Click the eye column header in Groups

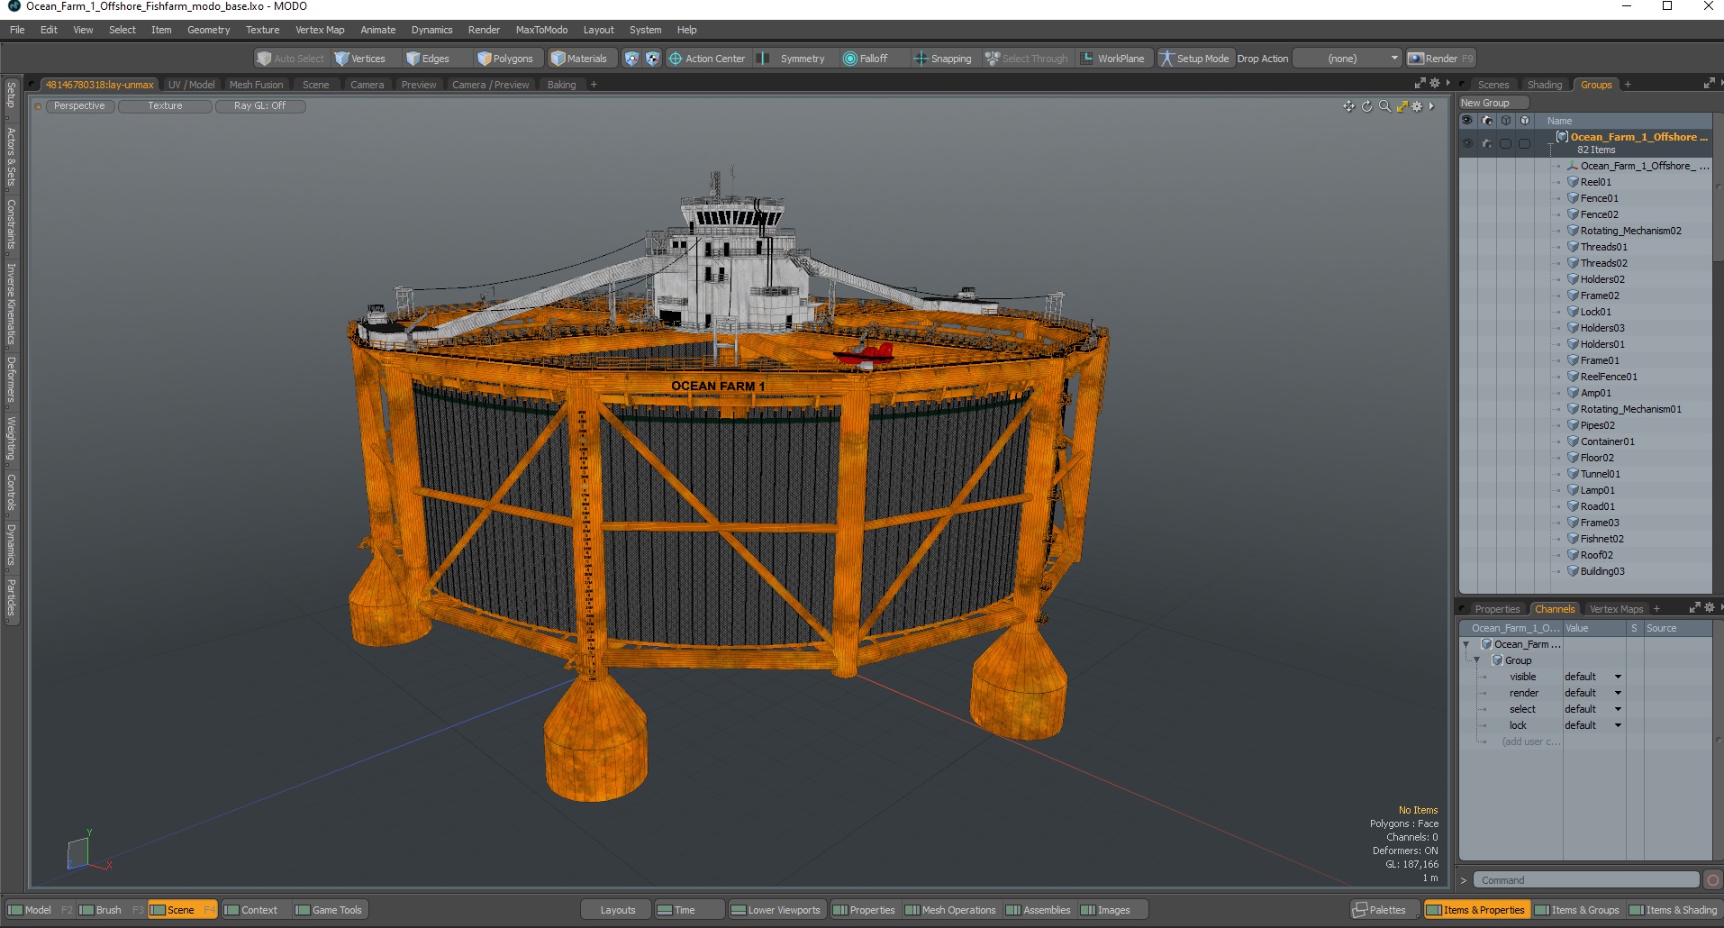click(x=1467, y=121)
